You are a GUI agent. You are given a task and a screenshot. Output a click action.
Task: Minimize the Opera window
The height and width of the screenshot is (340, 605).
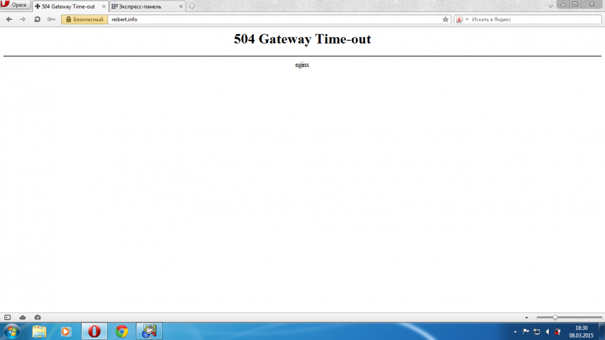[x=563, y=4]
